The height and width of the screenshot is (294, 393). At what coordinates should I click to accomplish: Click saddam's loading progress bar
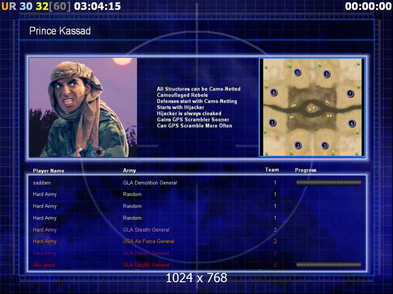329,182
